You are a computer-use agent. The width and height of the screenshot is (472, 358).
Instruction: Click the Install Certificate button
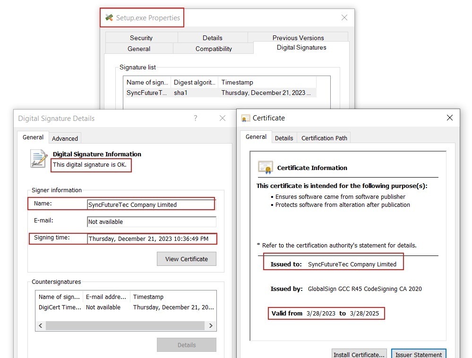coord(359,354)
